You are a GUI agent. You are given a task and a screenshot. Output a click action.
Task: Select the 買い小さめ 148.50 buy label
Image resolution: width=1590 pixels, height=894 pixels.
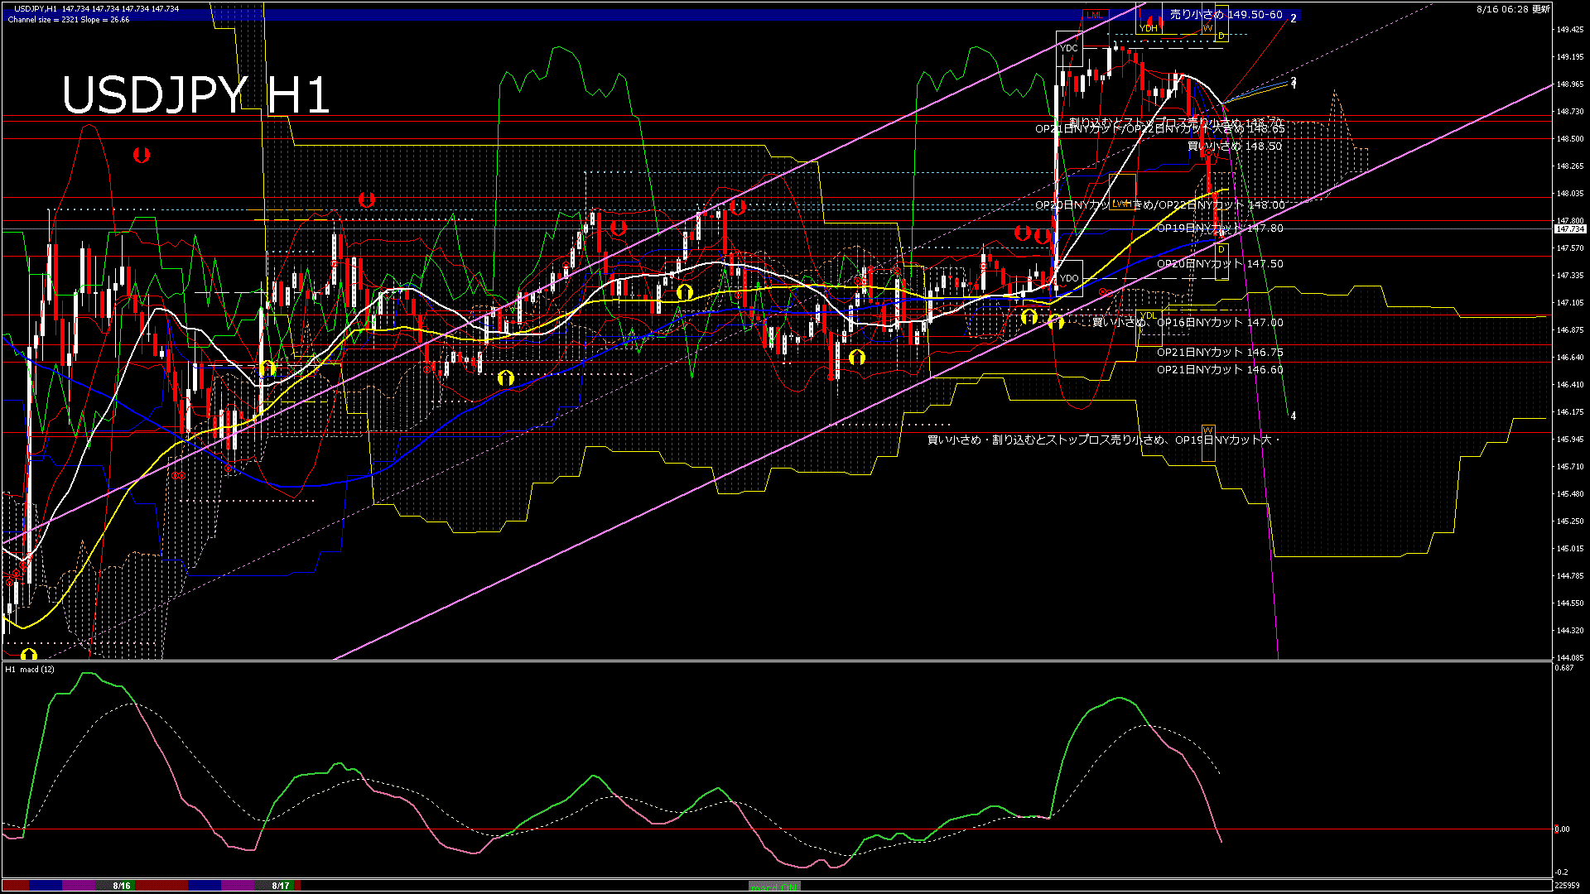(x=1234, y=147)
